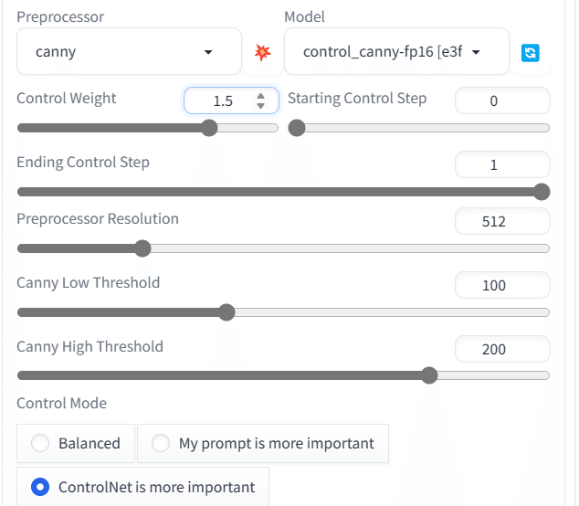579x506 pixels.
Task: Click the Preprocessor dropdown arrow
Action: click(x=208, y=52)
